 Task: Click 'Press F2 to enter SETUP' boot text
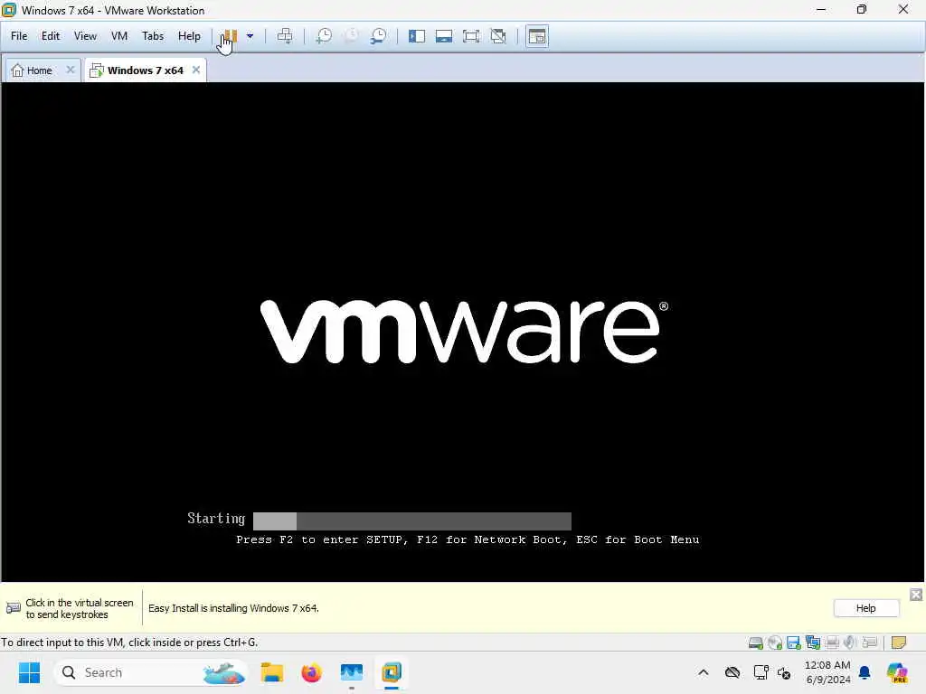(321, 539)
